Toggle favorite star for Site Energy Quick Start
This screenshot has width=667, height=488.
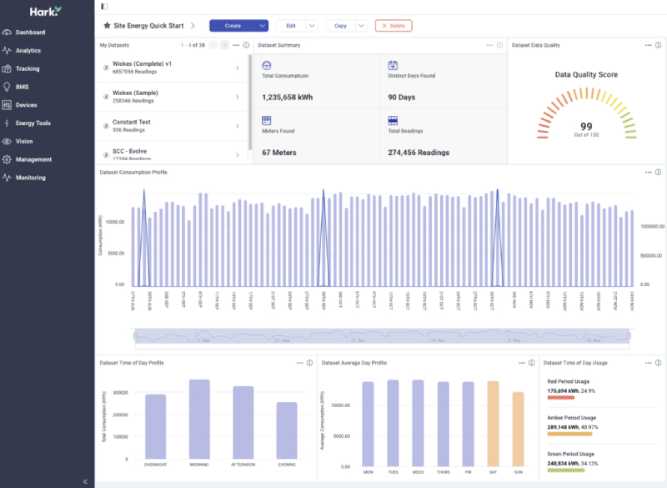click(107, 26)
